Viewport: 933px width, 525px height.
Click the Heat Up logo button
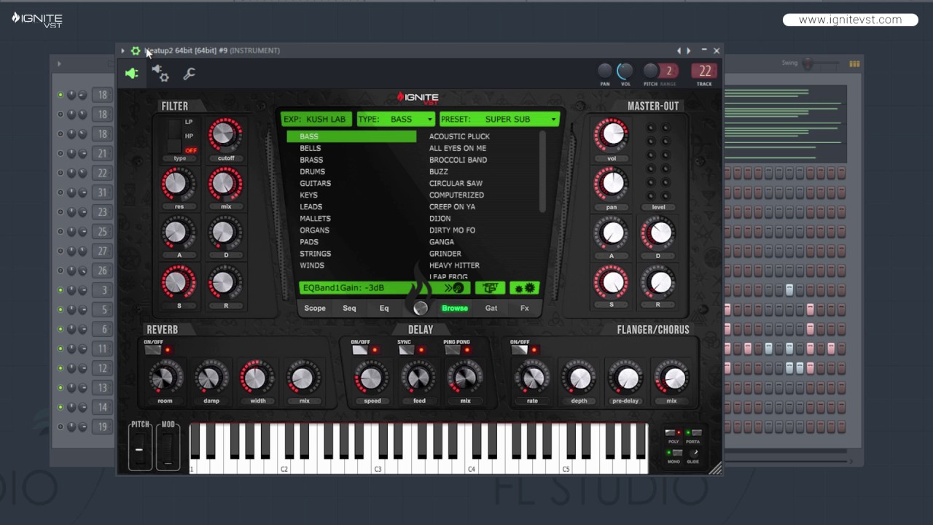coord(490,288)
